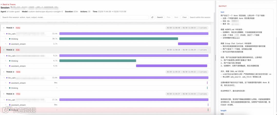The image size is (277, 115).
Task: Collapse the TRACE 4 group
Action: 4,94
